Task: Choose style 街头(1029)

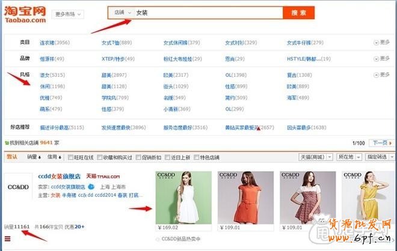Action: click(176, 86)
